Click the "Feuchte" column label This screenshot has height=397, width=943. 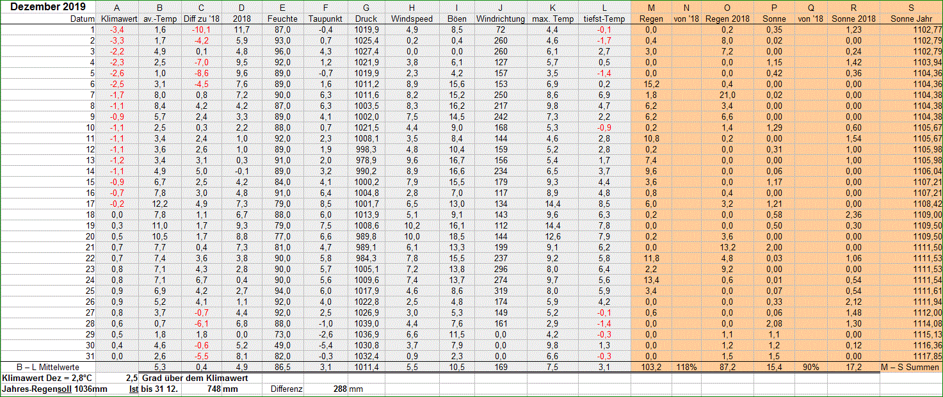click(x=282, y=19)
